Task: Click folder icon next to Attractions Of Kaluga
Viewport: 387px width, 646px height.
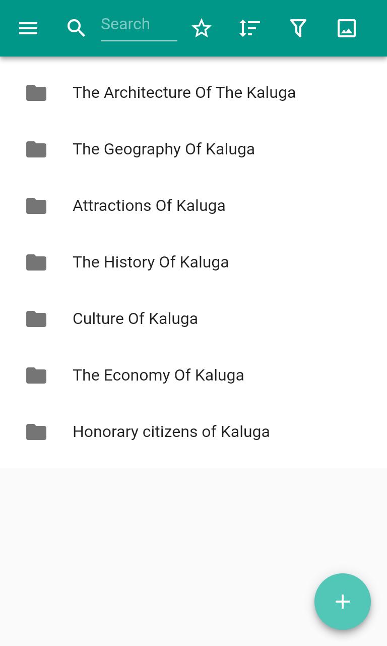Action: click(36, 206)
